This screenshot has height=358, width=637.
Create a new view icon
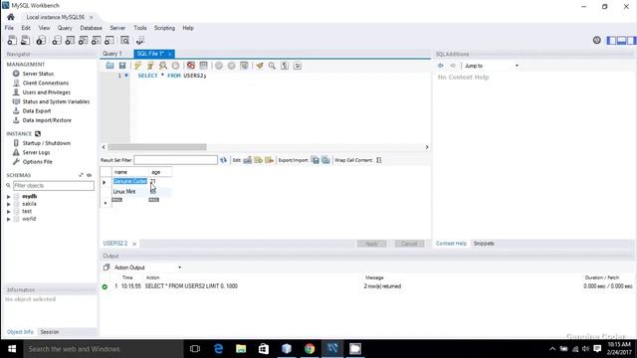click(83, 40)
